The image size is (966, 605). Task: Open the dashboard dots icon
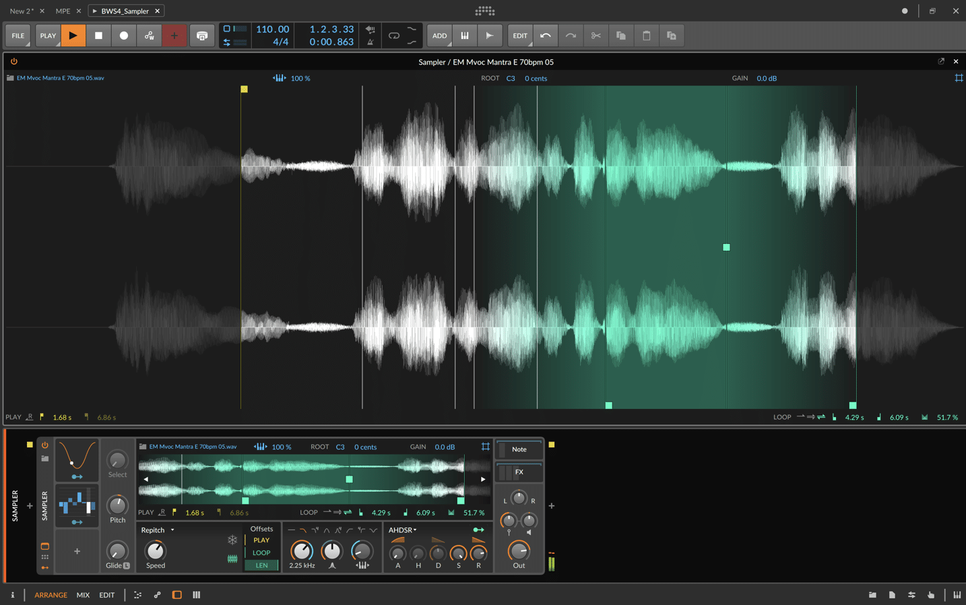(x=484, y=11)
